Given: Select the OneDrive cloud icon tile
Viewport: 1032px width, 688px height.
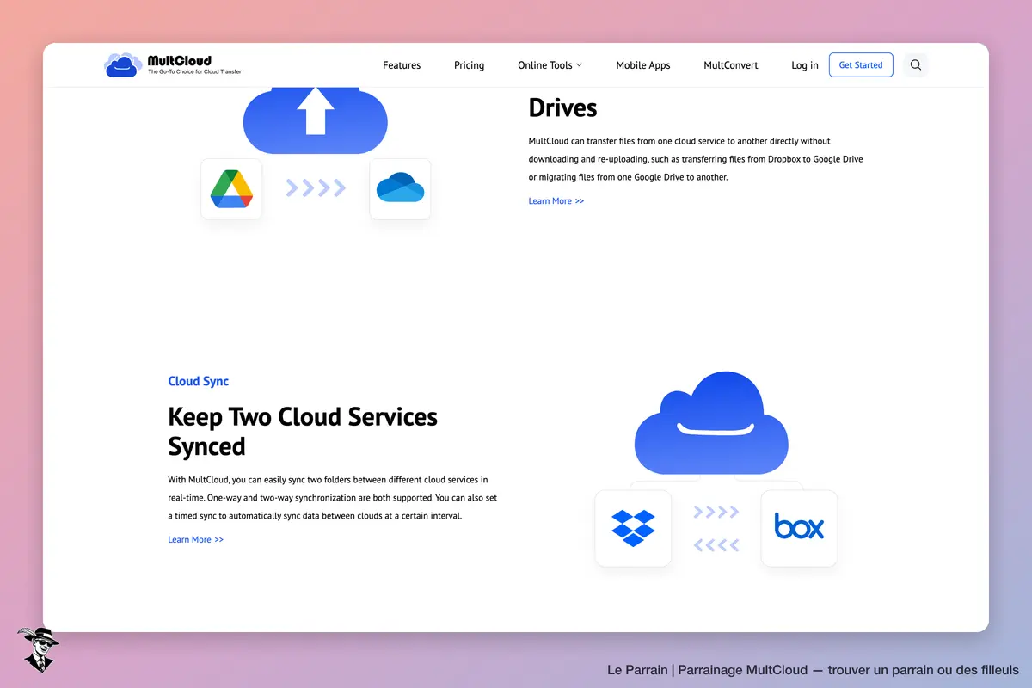Looking at the screenshot, I should coord(400,189).
